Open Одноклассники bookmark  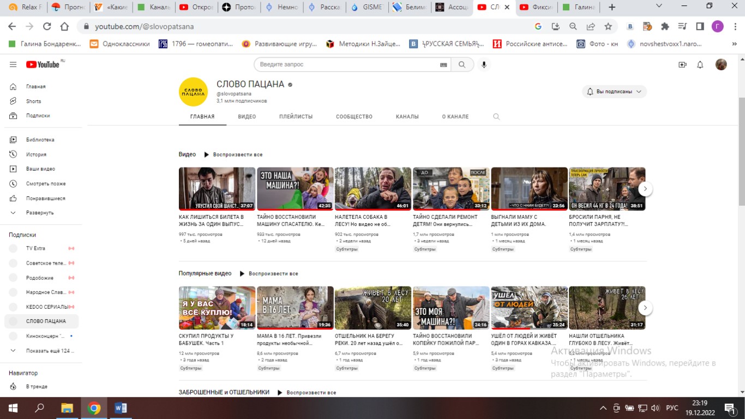(x=120, y=44)
